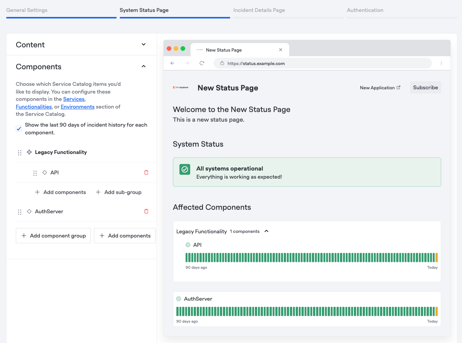Click the drag handle next to AuthServer

[x=20, y=212]
